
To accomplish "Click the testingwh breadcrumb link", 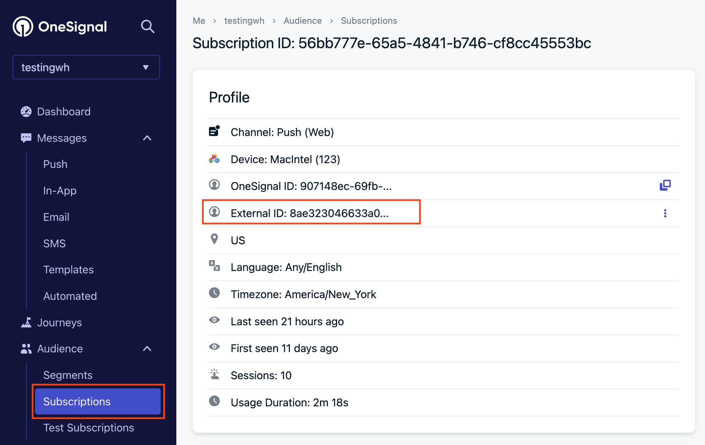I will [x=244, y=21].
